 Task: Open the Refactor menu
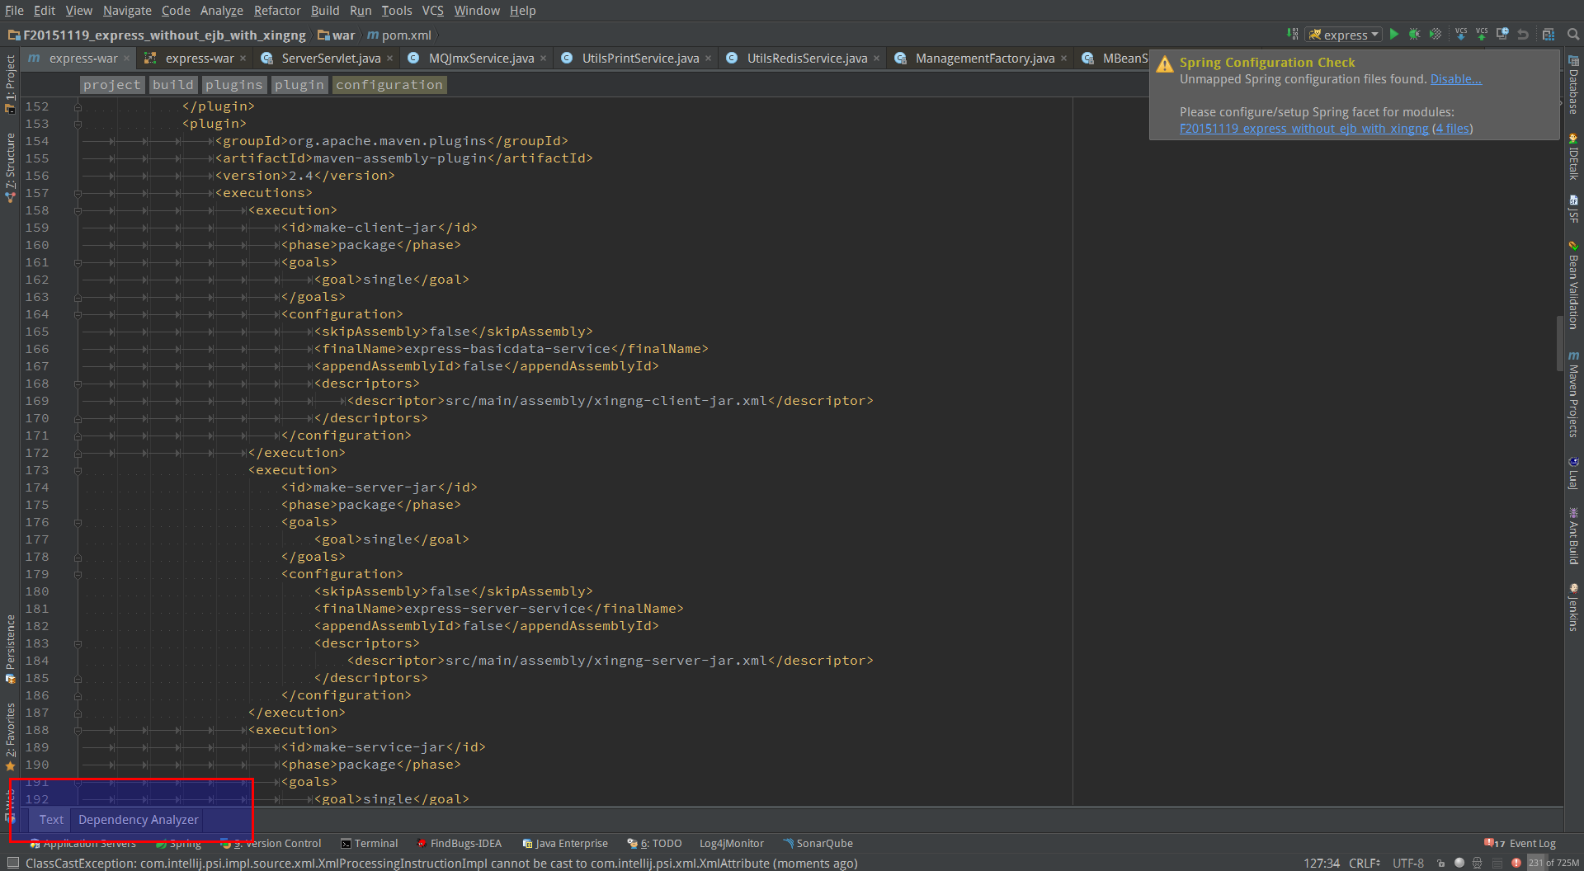[x=276, y=10]
